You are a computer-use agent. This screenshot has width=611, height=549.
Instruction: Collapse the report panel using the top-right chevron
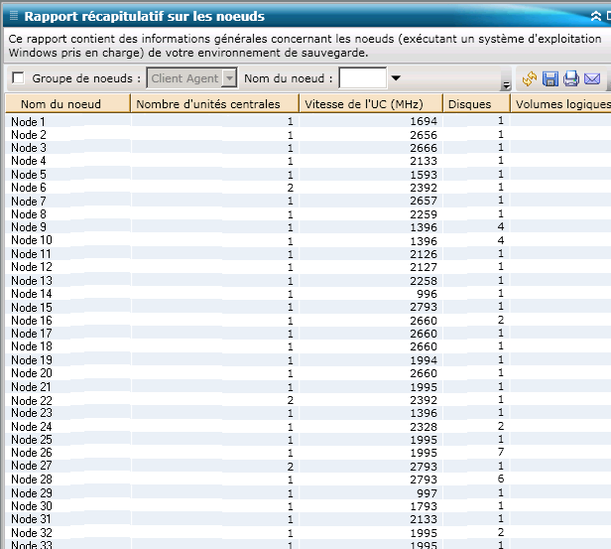[599, 17]
